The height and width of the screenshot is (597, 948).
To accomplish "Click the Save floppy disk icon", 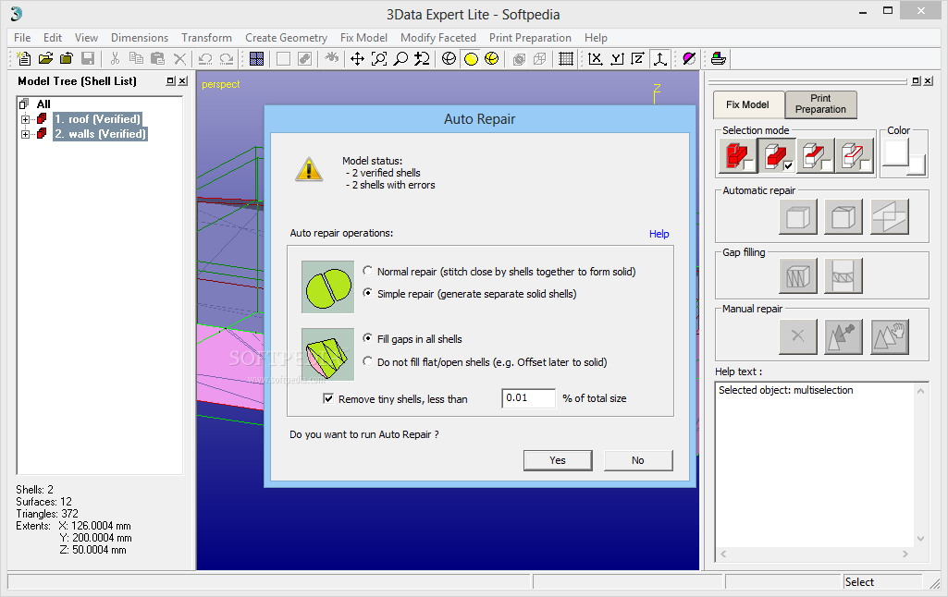I will point(88,58).
